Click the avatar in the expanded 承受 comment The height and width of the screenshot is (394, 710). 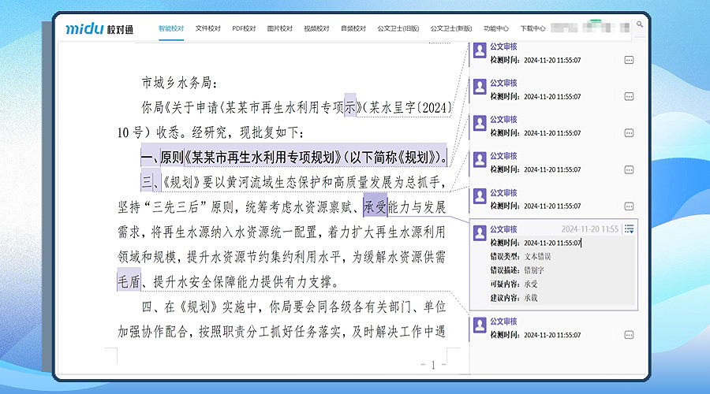[x=480, y=232]
